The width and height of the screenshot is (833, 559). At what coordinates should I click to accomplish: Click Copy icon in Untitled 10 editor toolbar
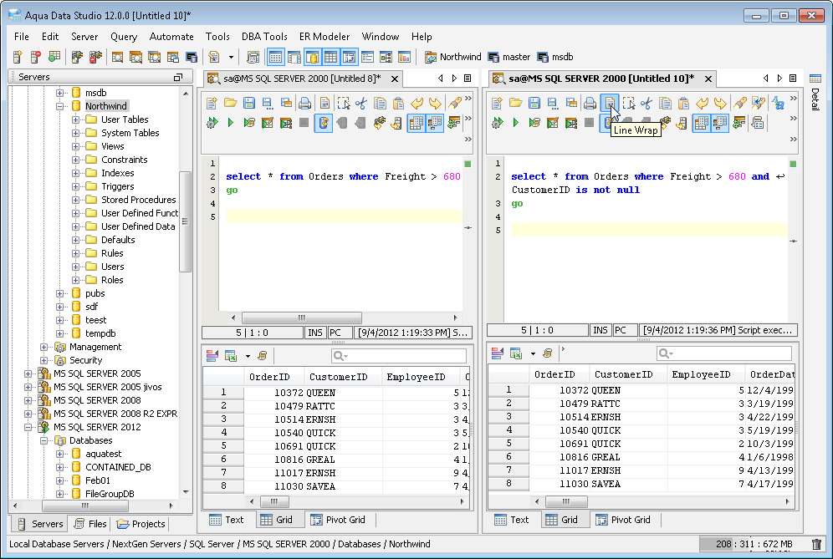[x=665, y=103]
